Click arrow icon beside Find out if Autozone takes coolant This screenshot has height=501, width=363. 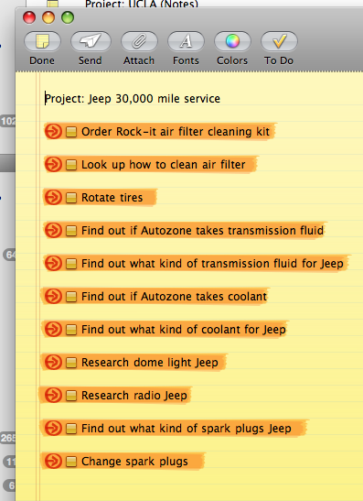[x=53, y=296]
